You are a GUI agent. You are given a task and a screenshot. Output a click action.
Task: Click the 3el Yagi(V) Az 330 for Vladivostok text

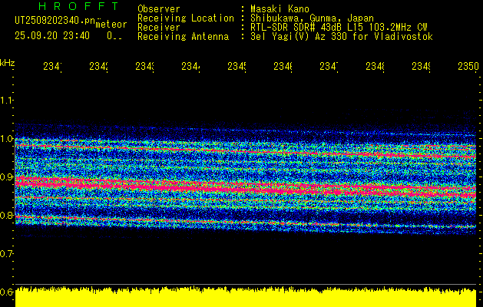[x=342, y=37]
